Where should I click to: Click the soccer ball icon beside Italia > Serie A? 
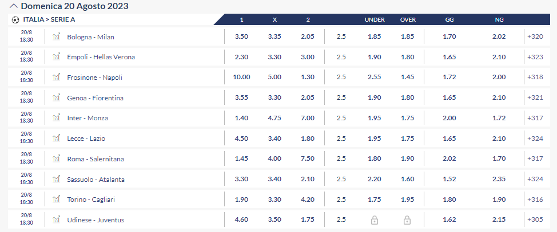click(x=15, y=20)
